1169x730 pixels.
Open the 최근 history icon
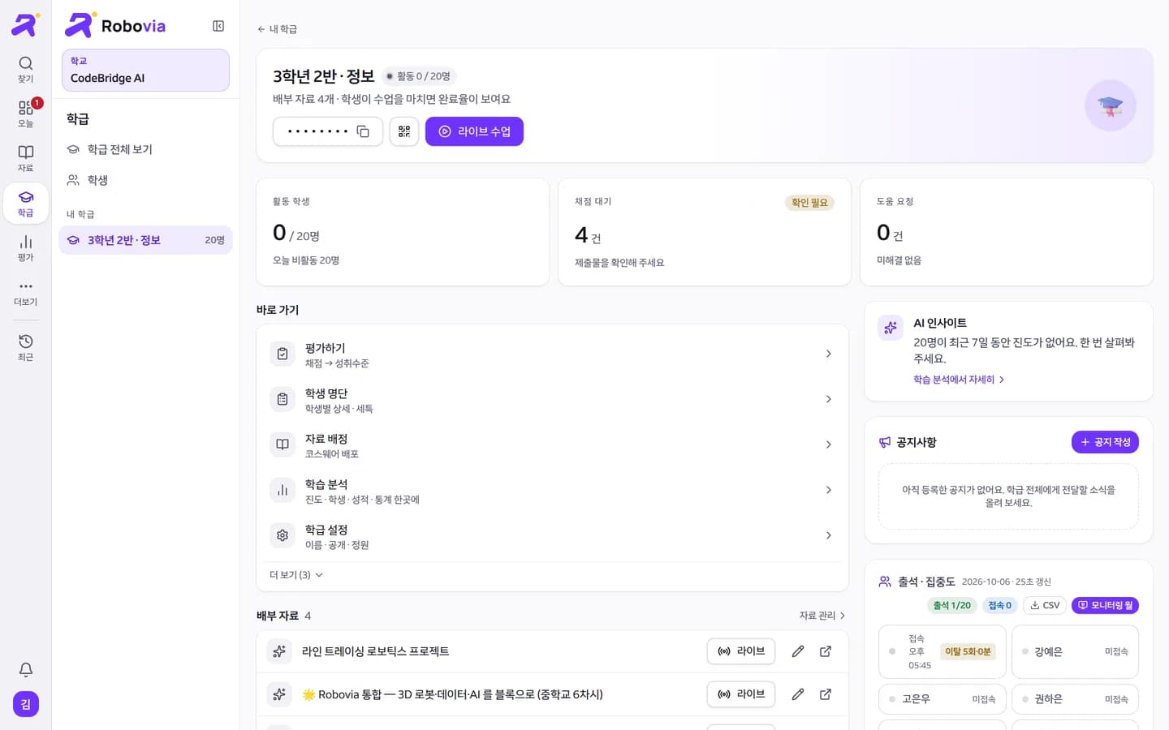pyautogui.click(x=25, y=347)
